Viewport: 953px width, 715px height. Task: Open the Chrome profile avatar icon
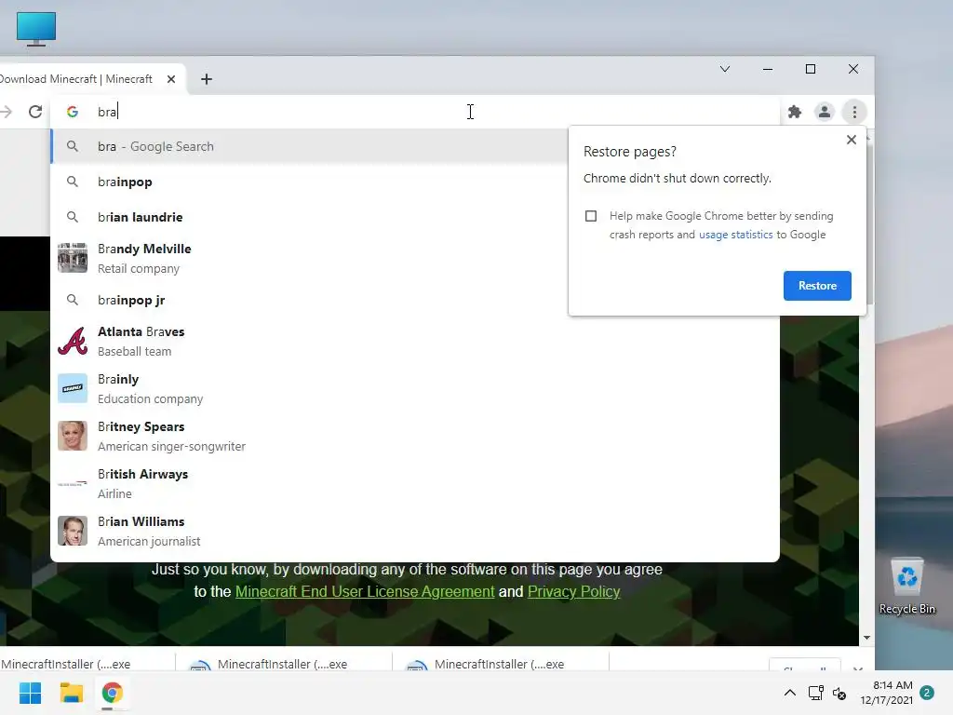(x=825, y=112)
